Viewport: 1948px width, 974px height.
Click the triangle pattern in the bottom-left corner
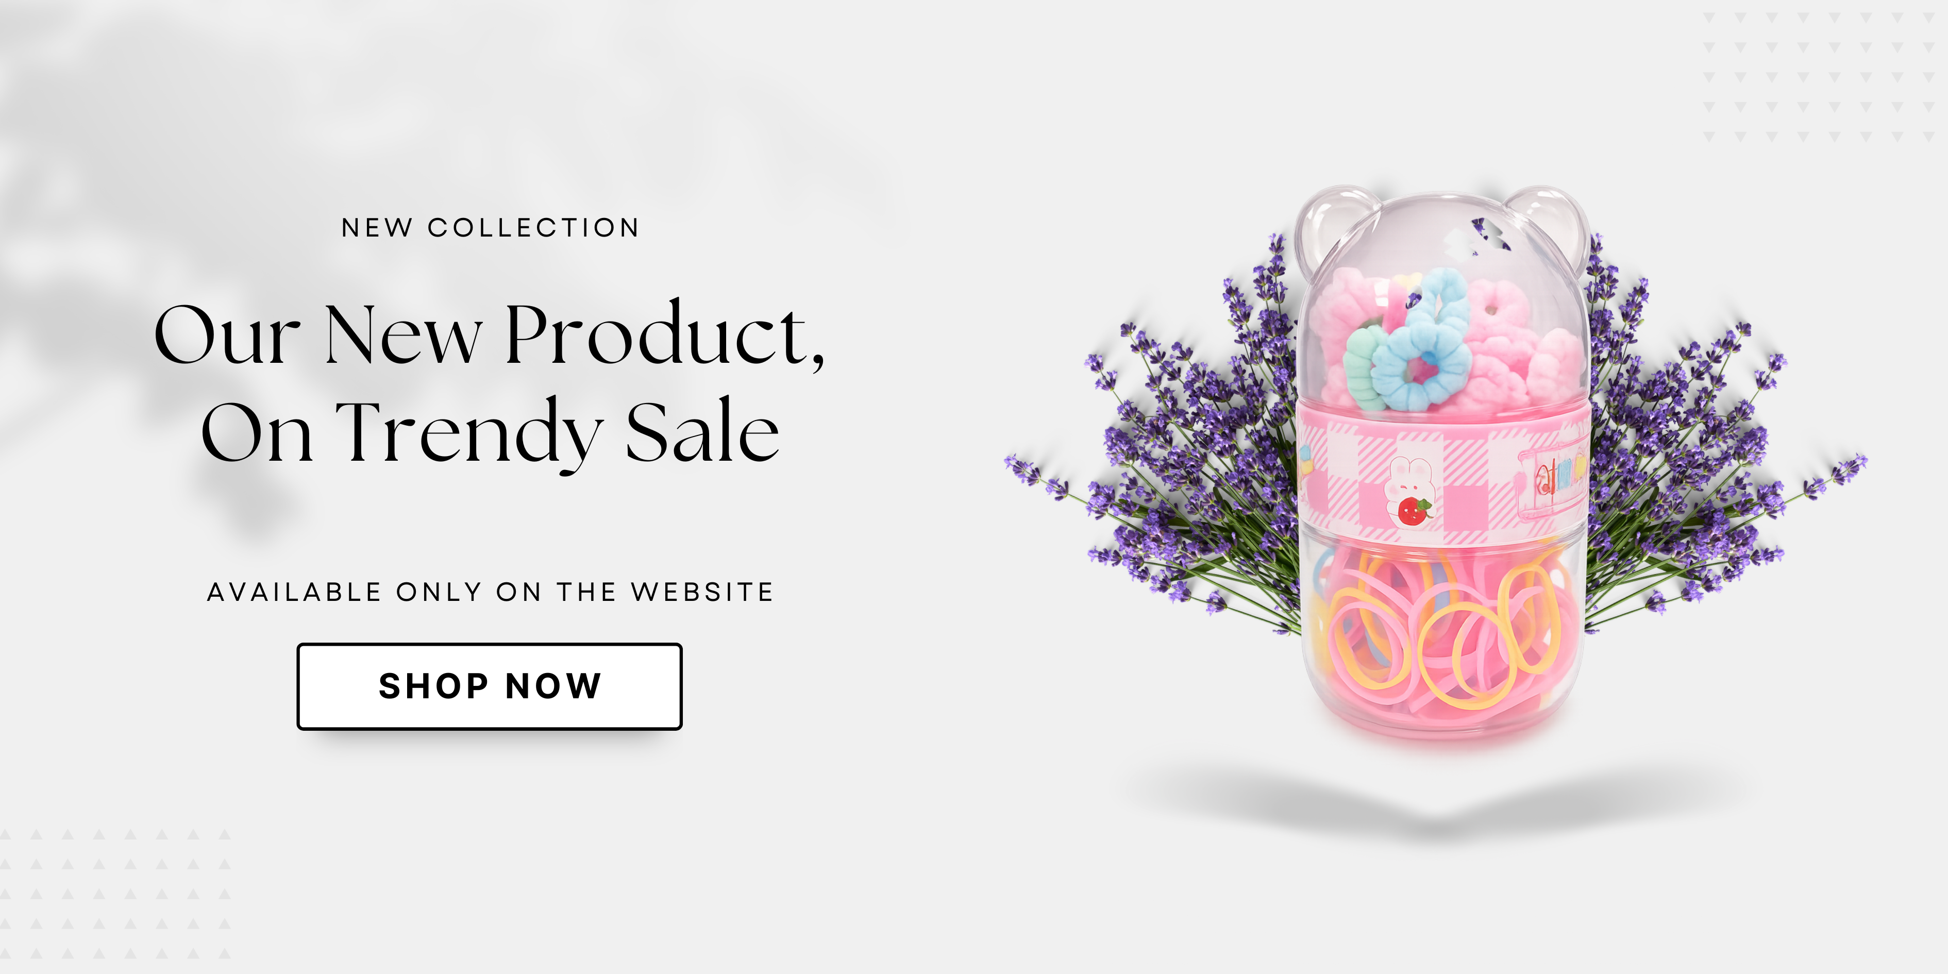(x=113, y=894)
